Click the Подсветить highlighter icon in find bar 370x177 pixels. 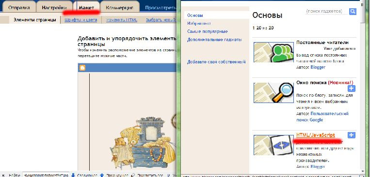point(132,175)
